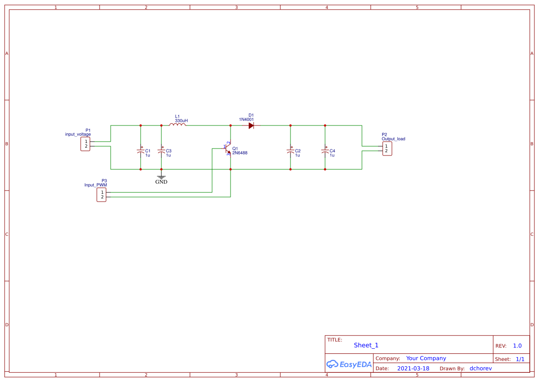Screen dimensions: 539x382
Task: Select the 1N4001 diode label
Action: coord(246,119)
